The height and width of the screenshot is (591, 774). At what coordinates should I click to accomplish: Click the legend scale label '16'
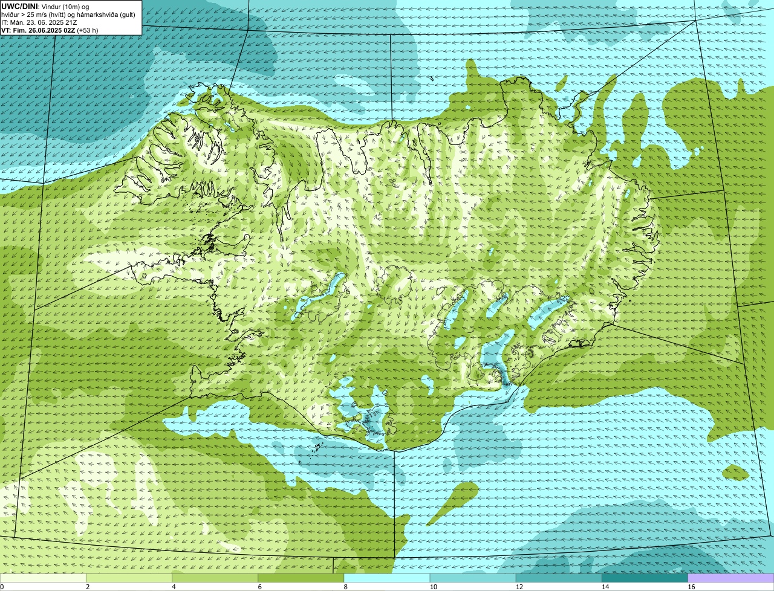point(691,587)
